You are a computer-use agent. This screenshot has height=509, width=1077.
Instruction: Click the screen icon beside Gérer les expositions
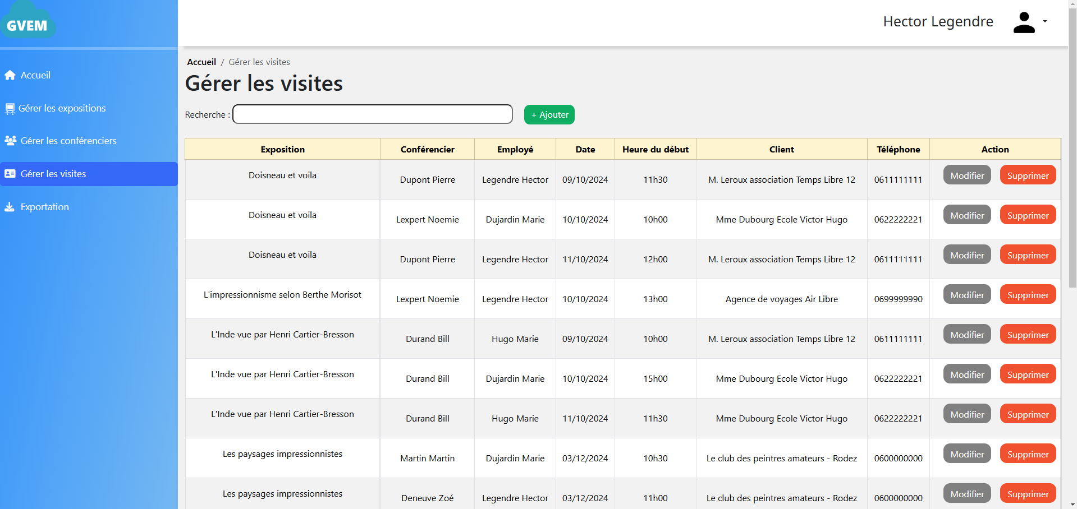(x=9, y=108)
